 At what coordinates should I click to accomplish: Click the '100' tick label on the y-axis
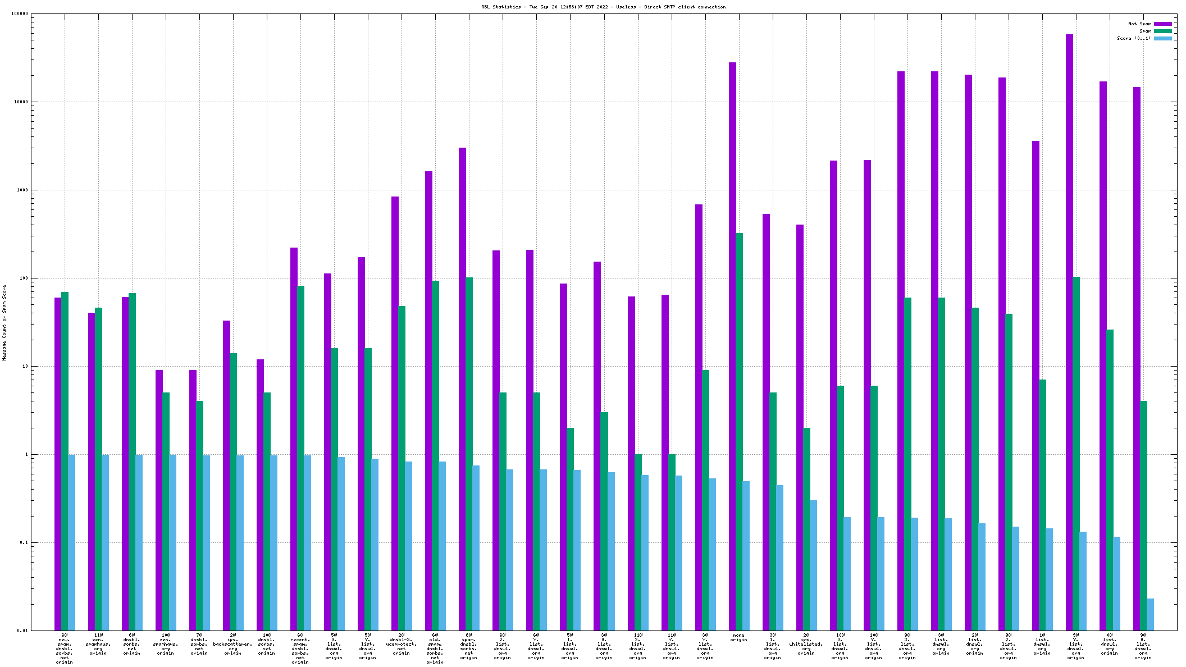tap(23, 278)
